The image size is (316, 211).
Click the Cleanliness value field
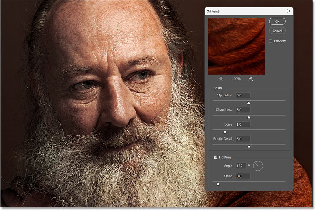[x=243, y=110]
